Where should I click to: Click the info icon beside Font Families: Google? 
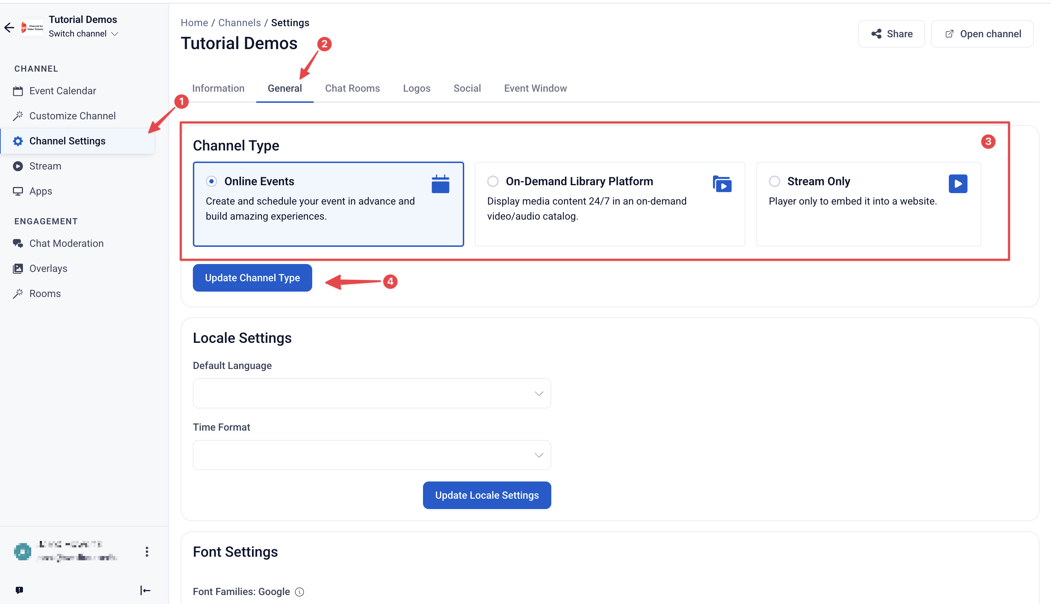click(299, 592)
